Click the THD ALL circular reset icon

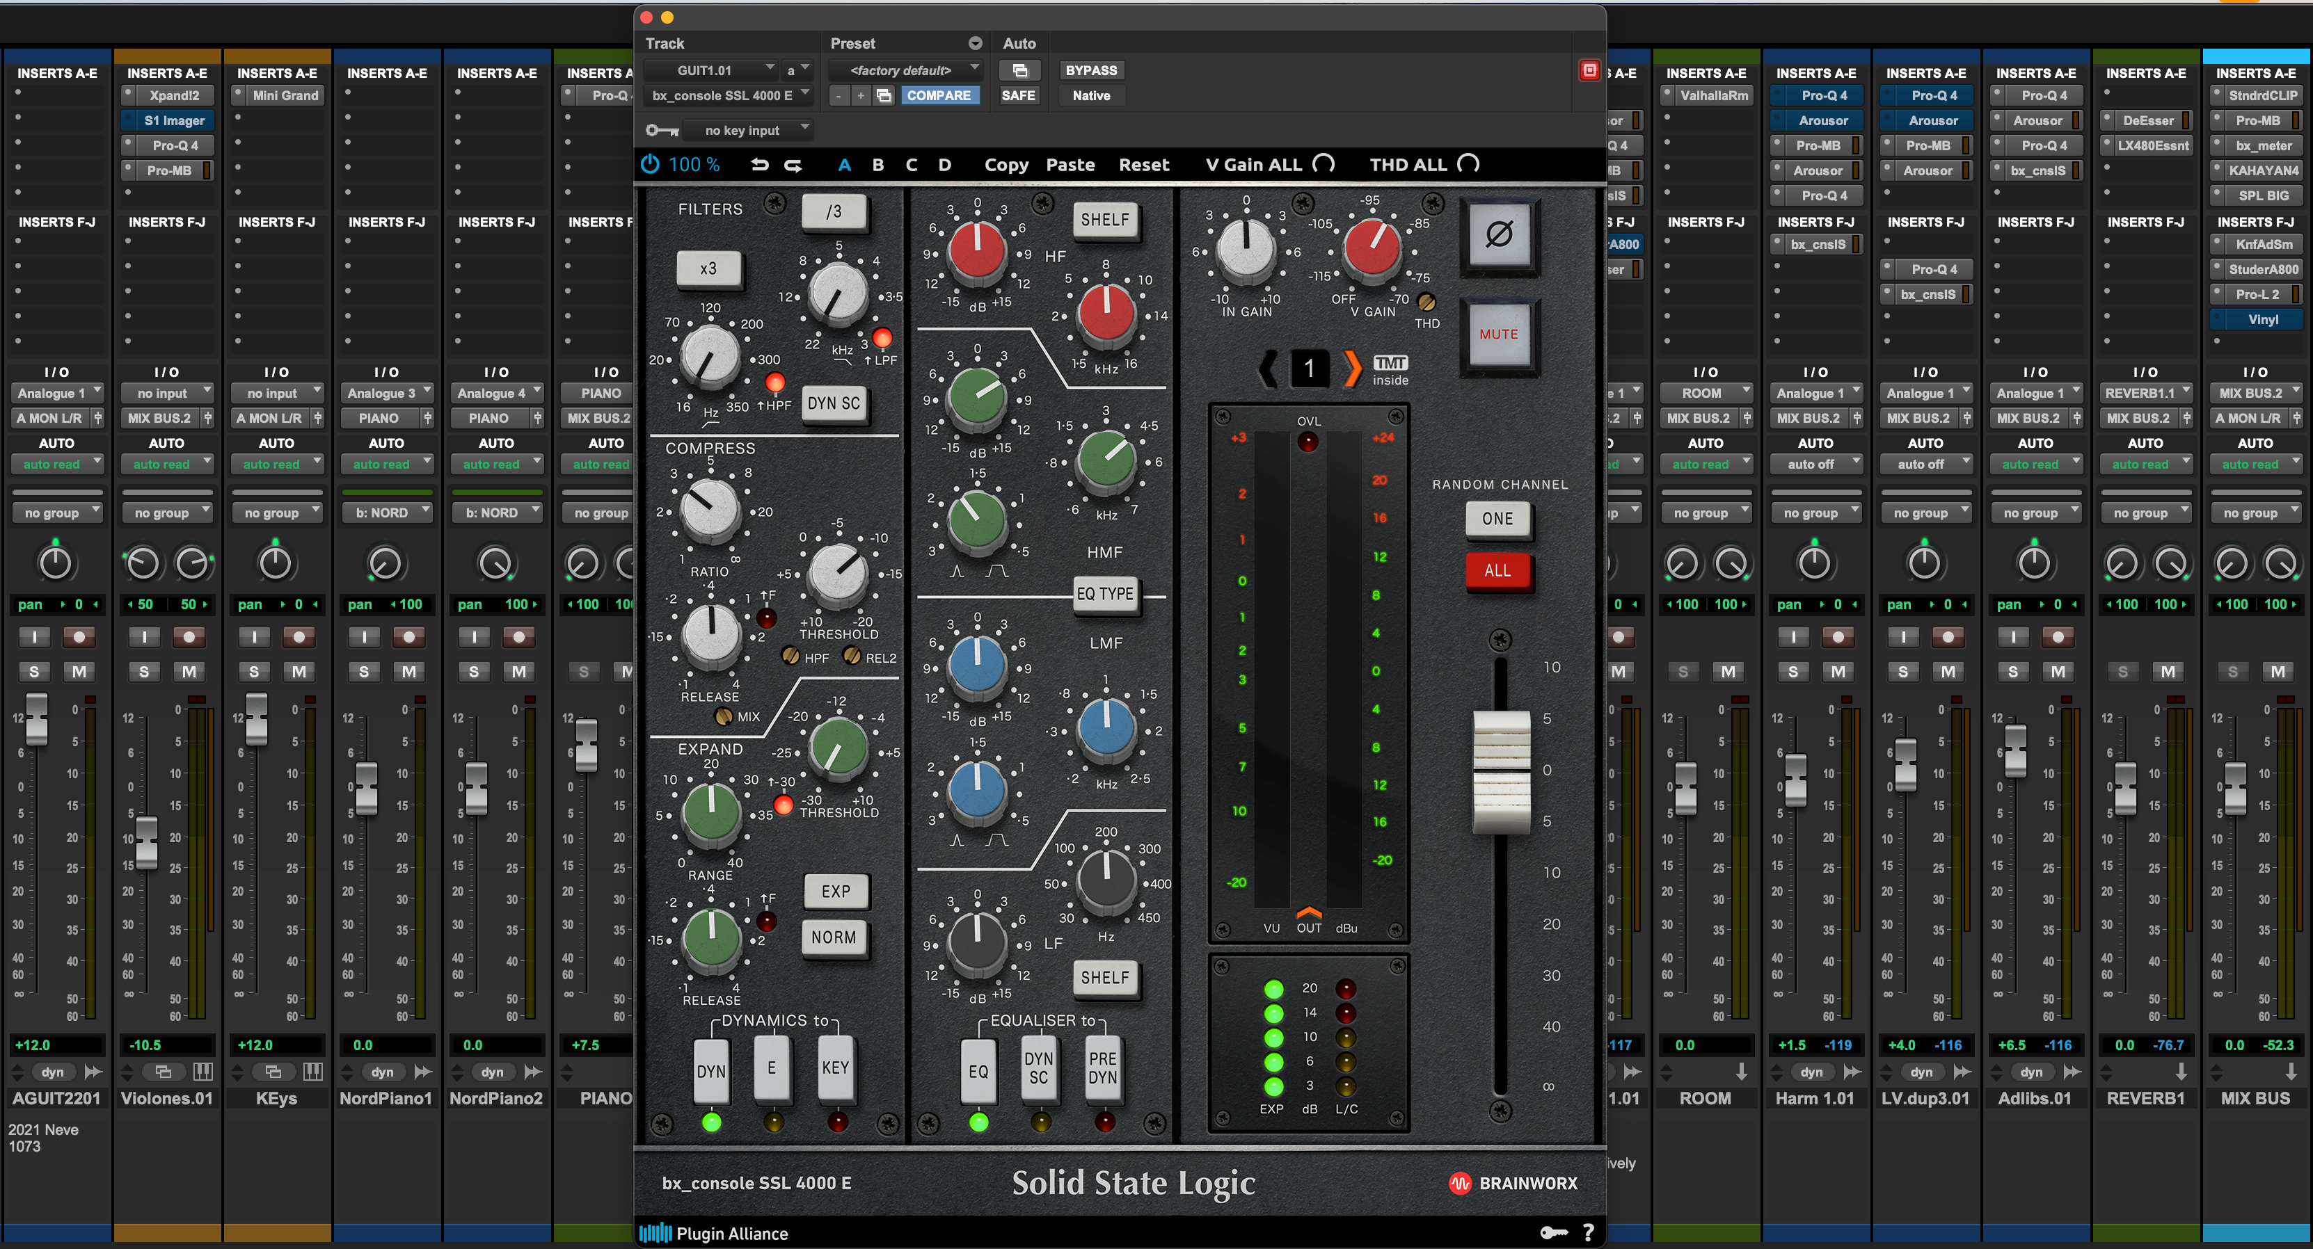click(x=1468, y=164)
